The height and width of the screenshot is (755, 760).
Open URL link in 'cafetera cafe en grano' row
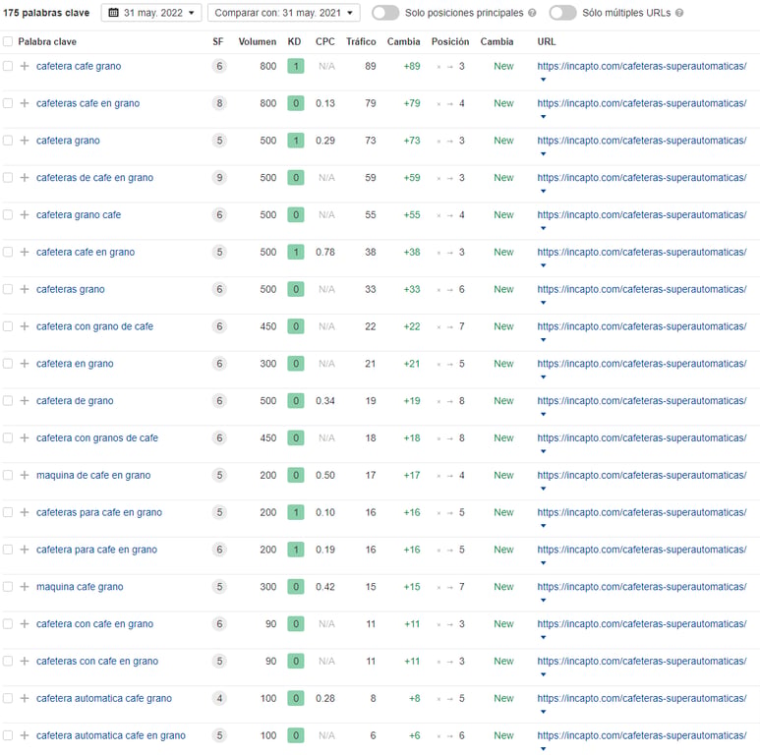coord(642,252)
